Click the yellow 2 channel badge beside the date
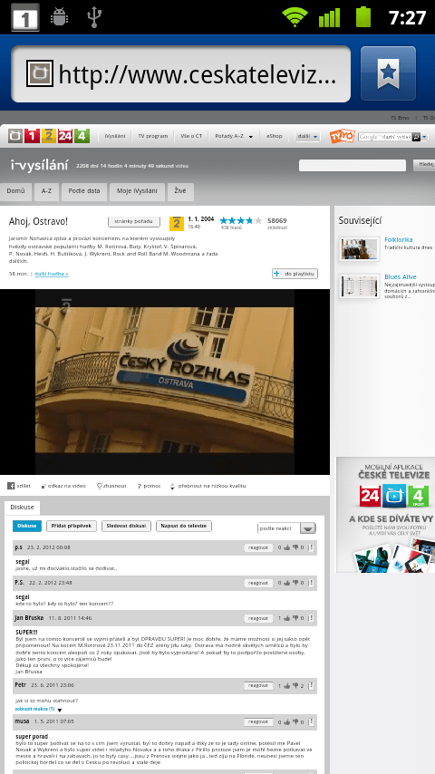The image size is (435, 774). (177, 224)
